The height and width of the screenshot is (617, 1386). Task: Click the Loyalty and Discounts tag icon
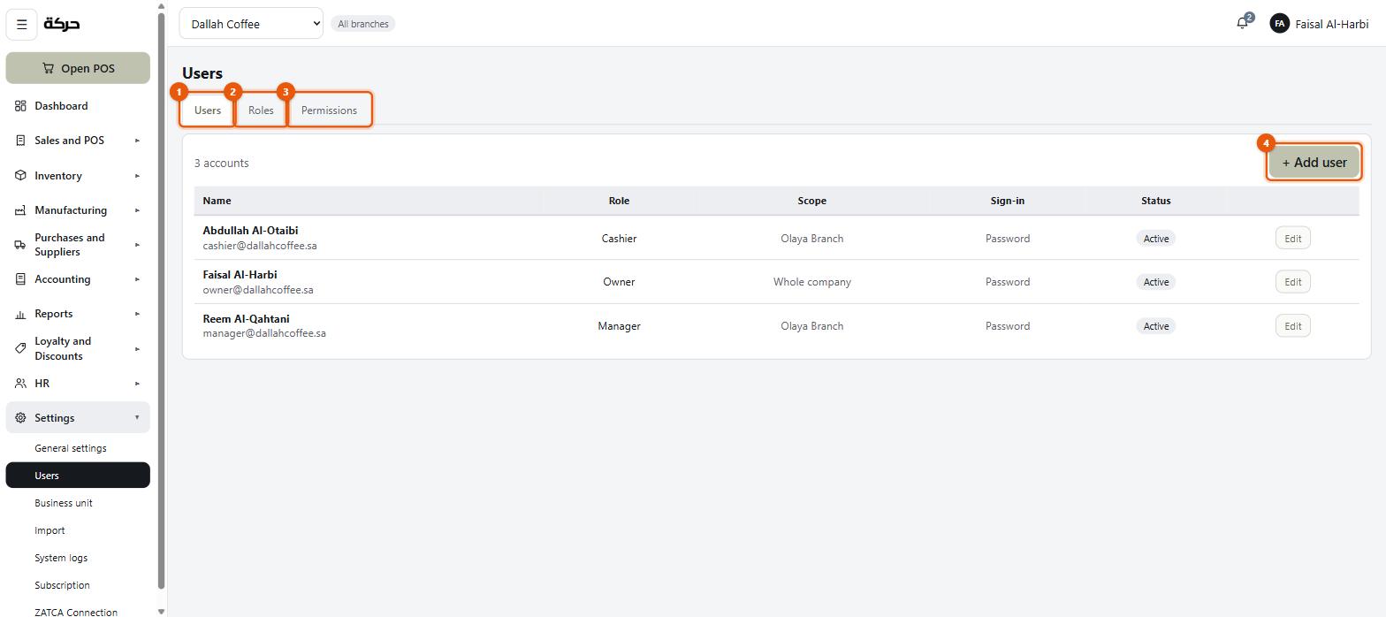(20, 348)
